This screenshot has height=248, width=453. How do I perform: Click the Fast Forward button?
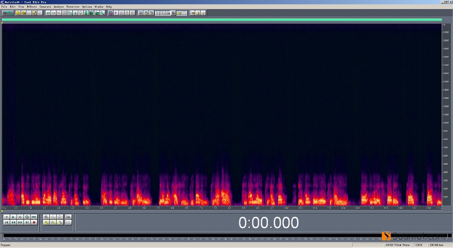20,222
